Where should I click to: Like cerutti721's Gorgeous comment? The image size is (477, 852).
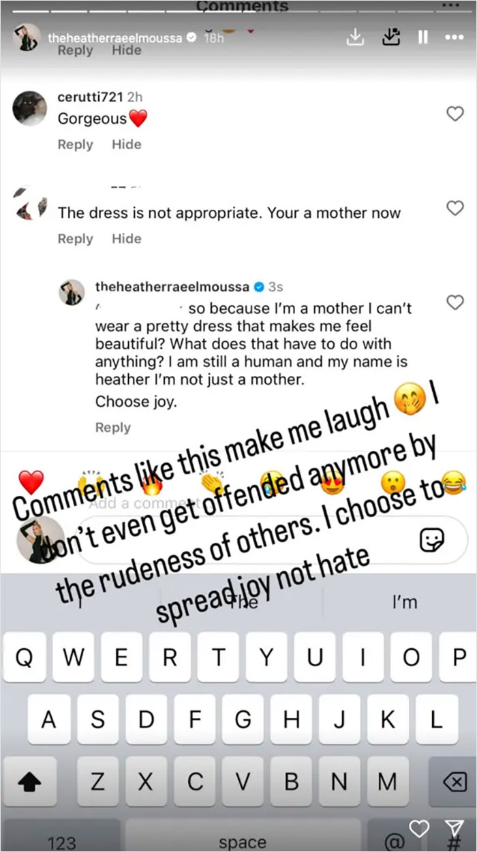[x=457, y=114]
